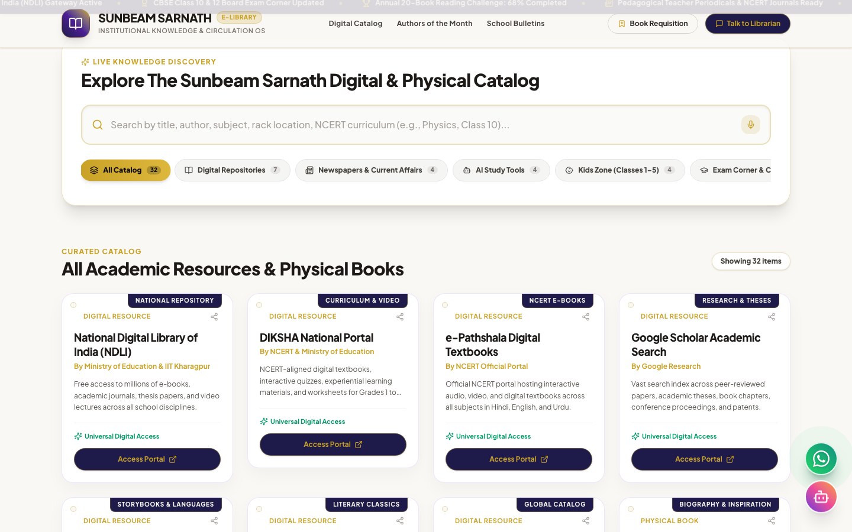Select the All Catalog filter tab

(125, 170)
